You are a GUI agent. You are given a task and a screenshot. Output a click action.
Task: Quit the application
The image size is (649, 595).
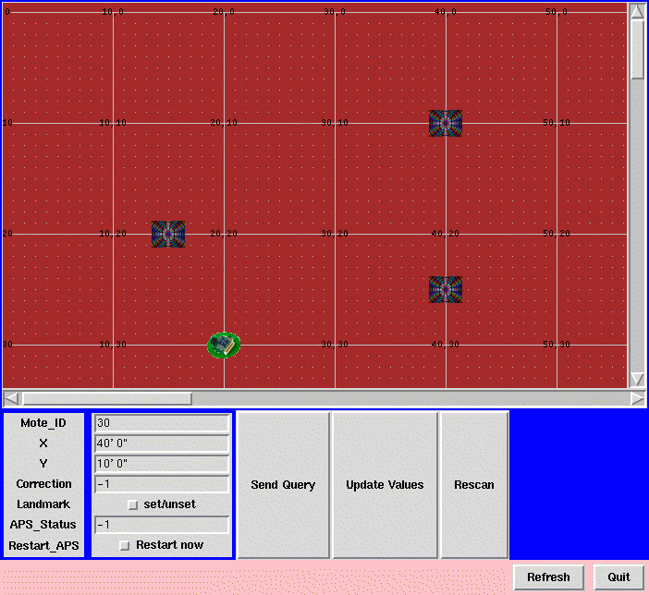[x=618, y=577]
